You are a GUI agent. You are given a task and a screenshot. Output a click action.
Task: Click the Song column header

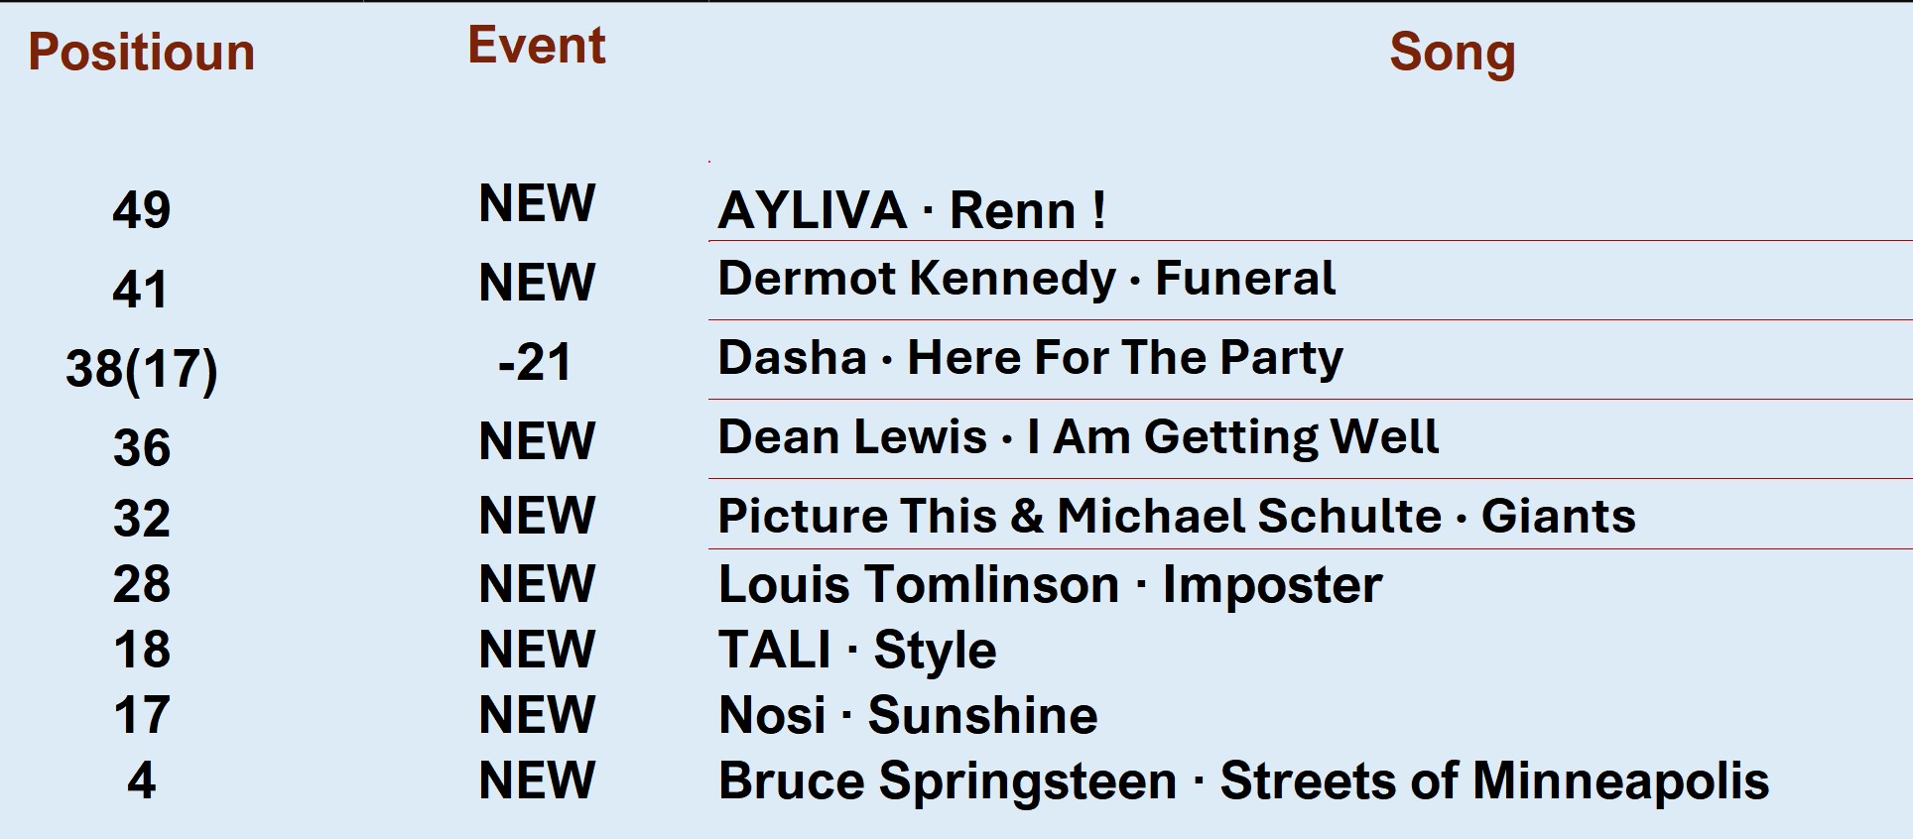coord(1452,53)
